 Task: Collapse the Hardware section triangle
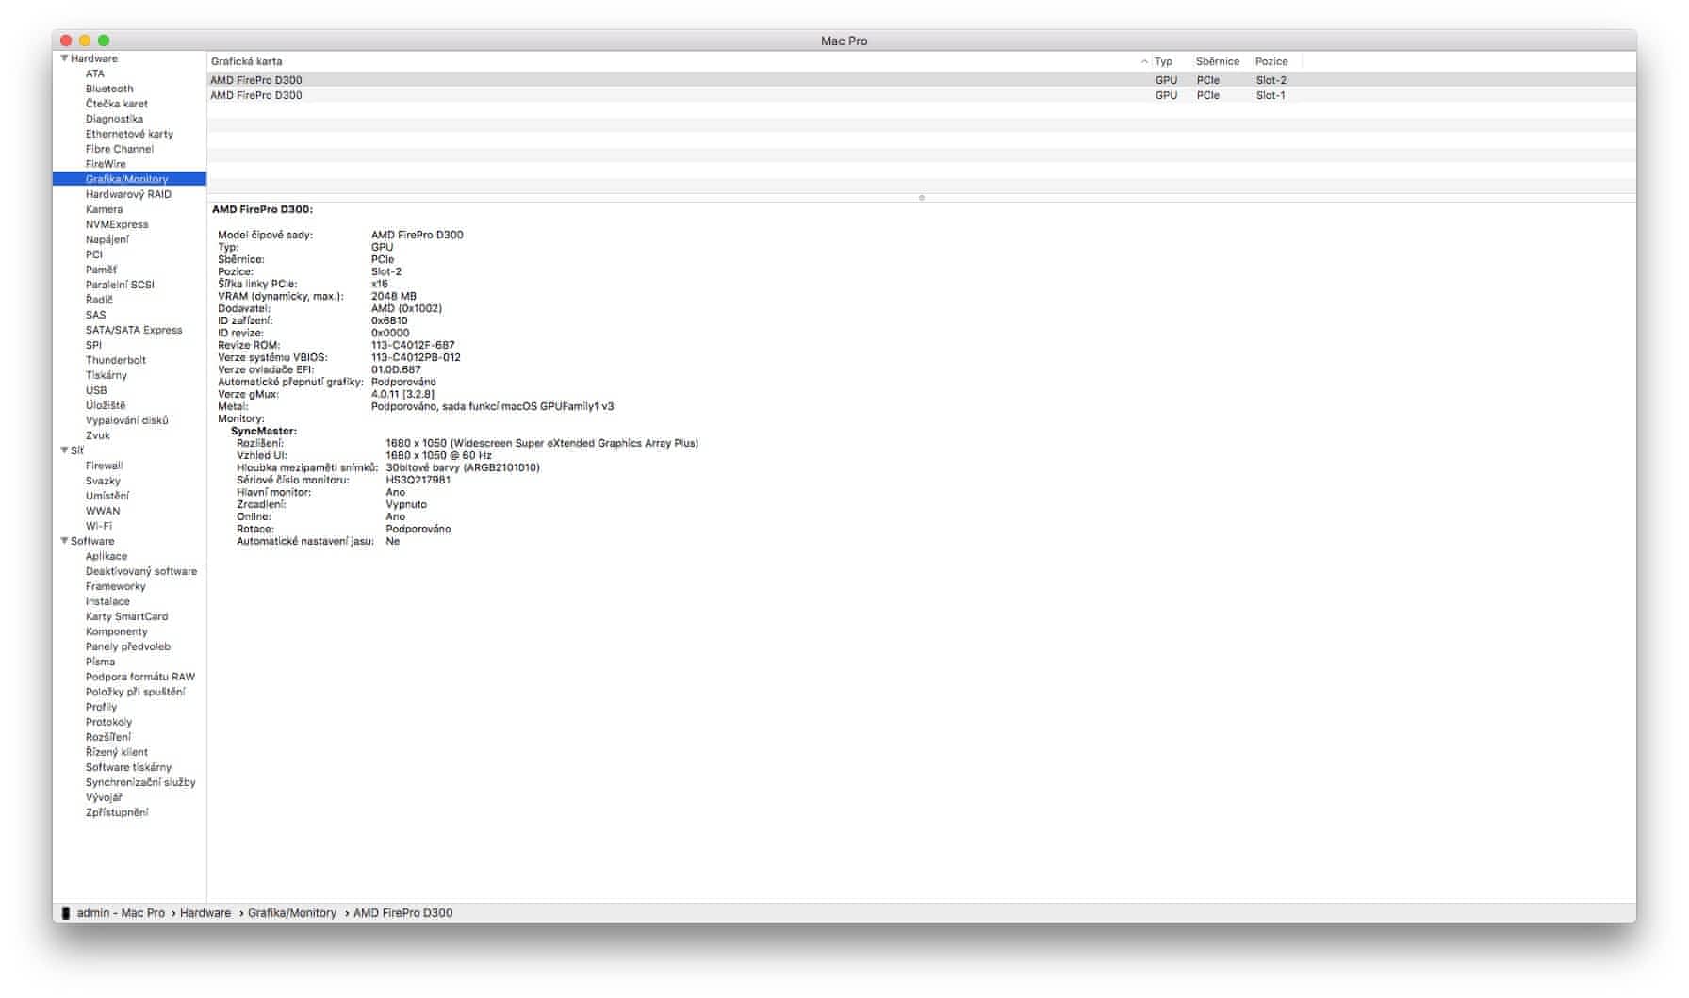64,58
